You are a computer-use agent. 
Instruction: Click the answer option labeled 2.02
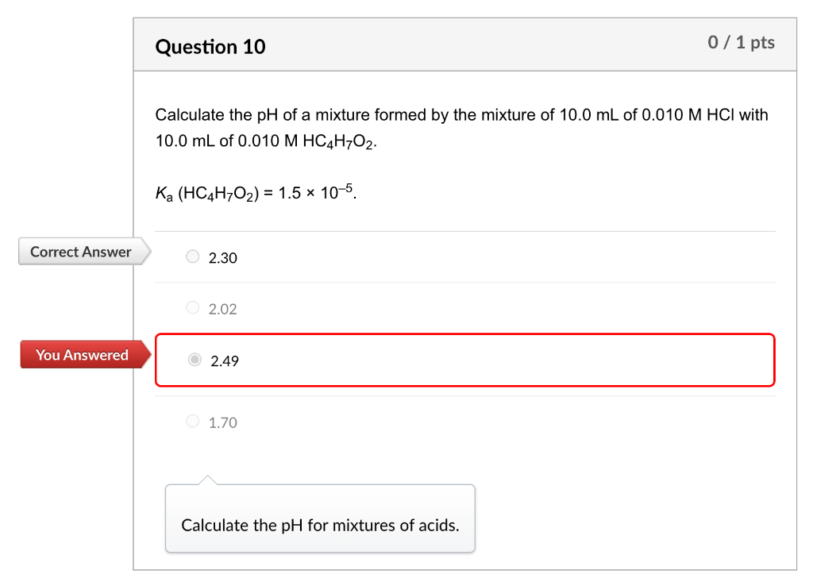pos(222,308)
